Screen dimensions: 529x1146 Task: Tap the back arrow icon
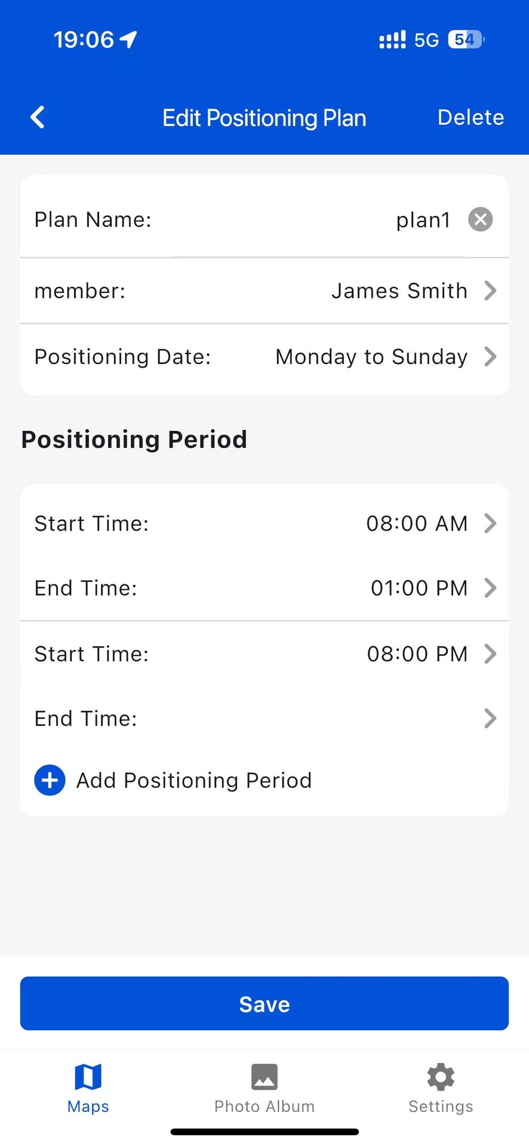tap(38, 118)
